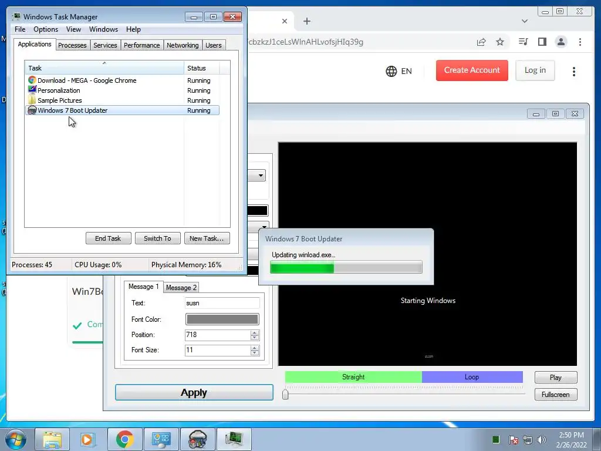Switch to the Processes tab

72,45
